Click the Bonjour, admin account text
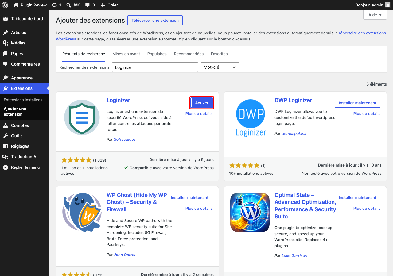Viewport: 393px width, 276px height. 369,5
